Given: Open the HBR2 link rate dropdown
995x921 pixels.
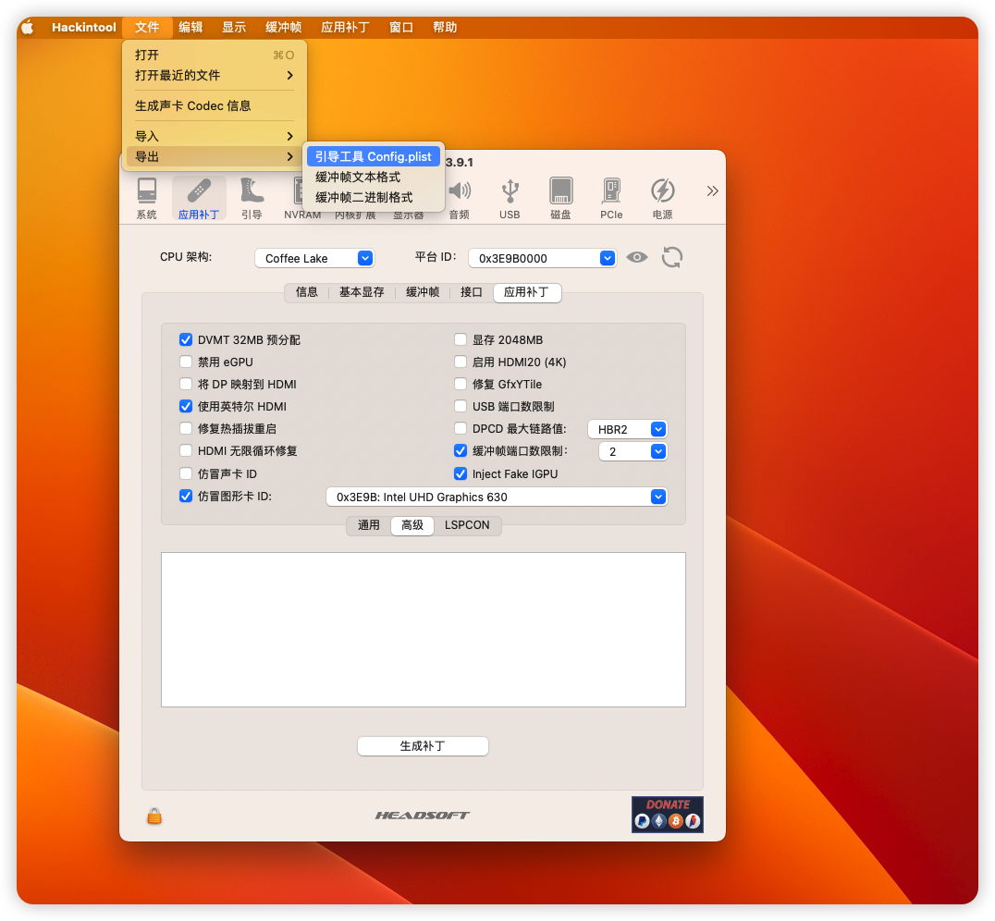Looking at the screenshot, I should (x=627, y=429).
